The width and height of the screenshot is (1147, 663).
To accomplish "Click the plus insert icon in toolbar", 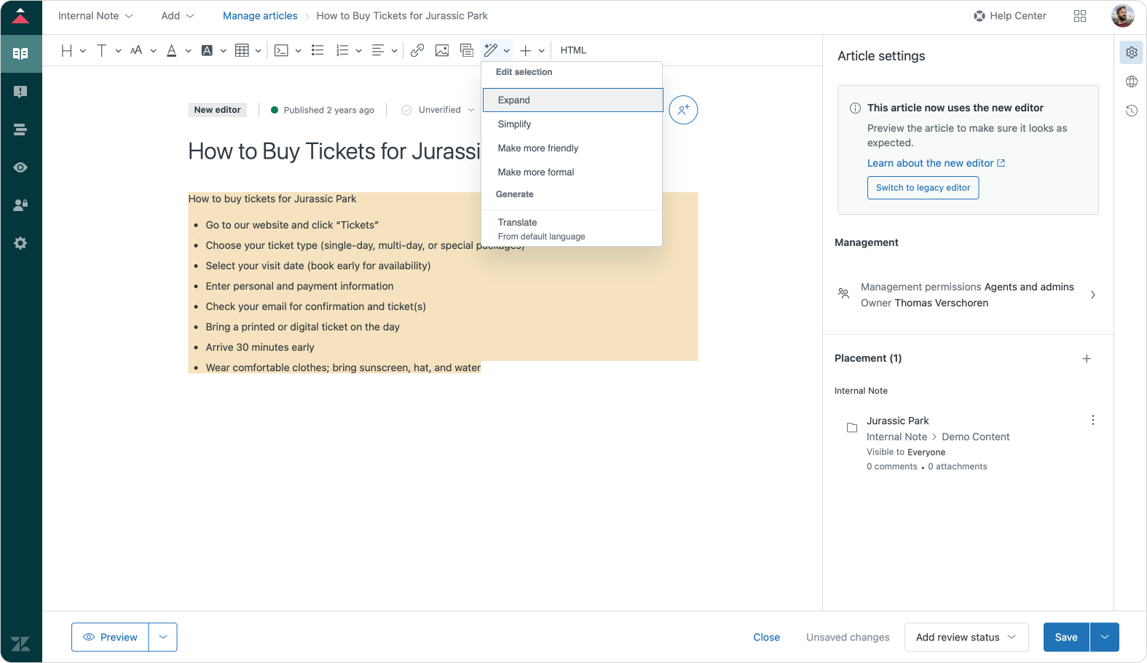I will click(526, 50).
